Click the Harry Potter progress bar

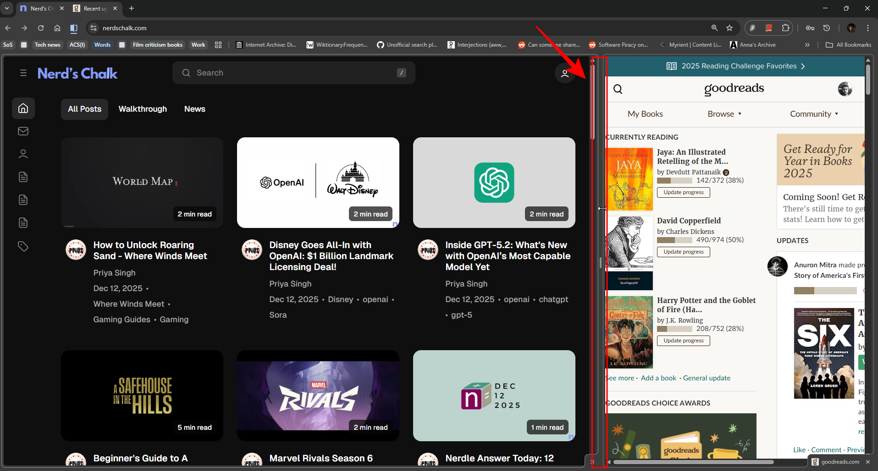tap(674, 329)
